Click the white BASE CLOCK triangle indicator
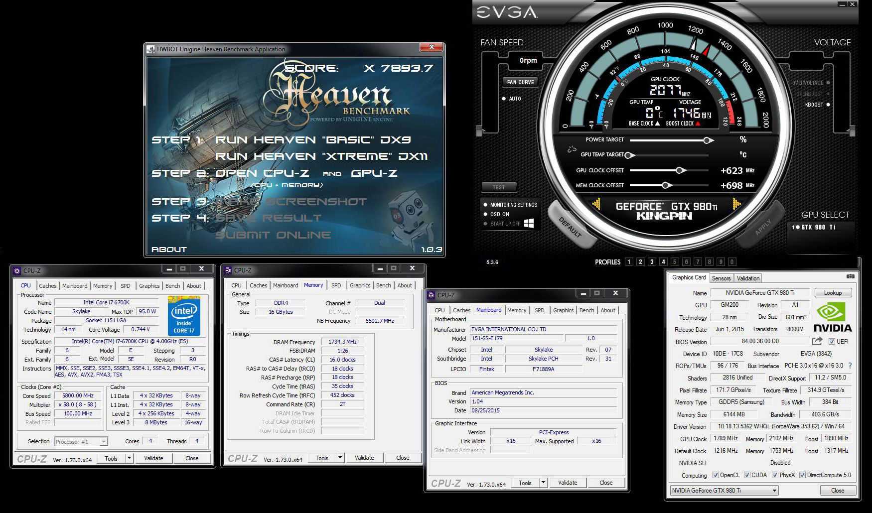Image resolution: width=872 pixels, height=513 pixels. (x=658, y=123)
